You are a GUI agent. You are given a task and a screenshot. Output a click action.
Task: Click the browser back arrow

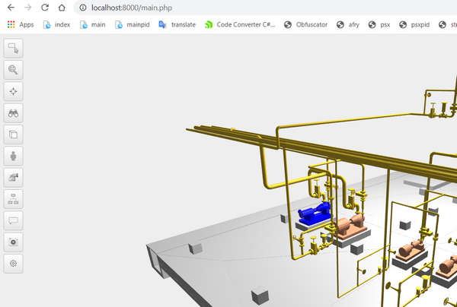(10, 8)
